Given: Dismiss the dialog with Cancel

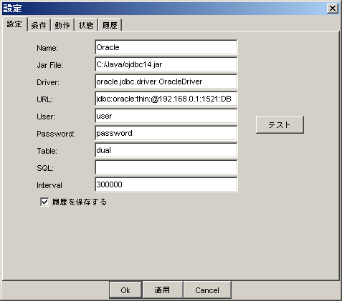Looking at the screenshot, I should pos(207,290).
